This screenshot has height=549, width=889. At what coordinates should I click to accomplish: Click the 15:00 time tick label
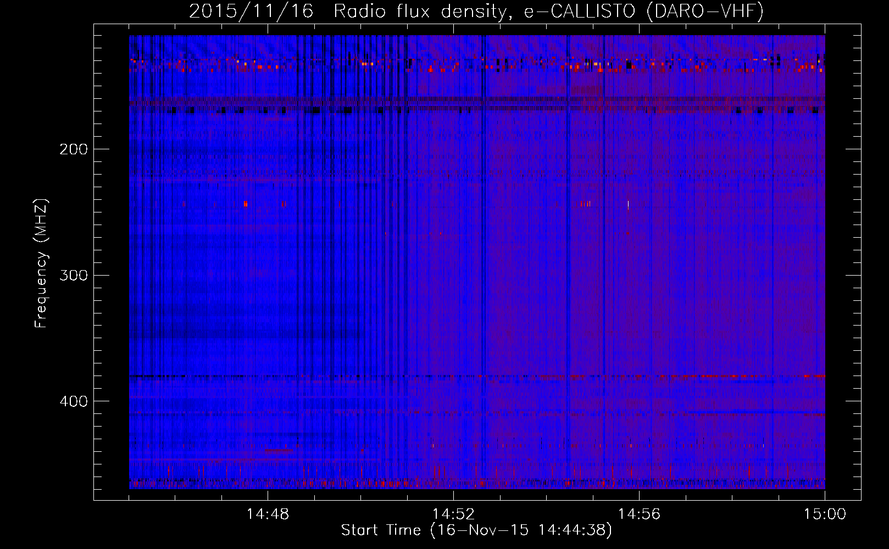(825, 514)
